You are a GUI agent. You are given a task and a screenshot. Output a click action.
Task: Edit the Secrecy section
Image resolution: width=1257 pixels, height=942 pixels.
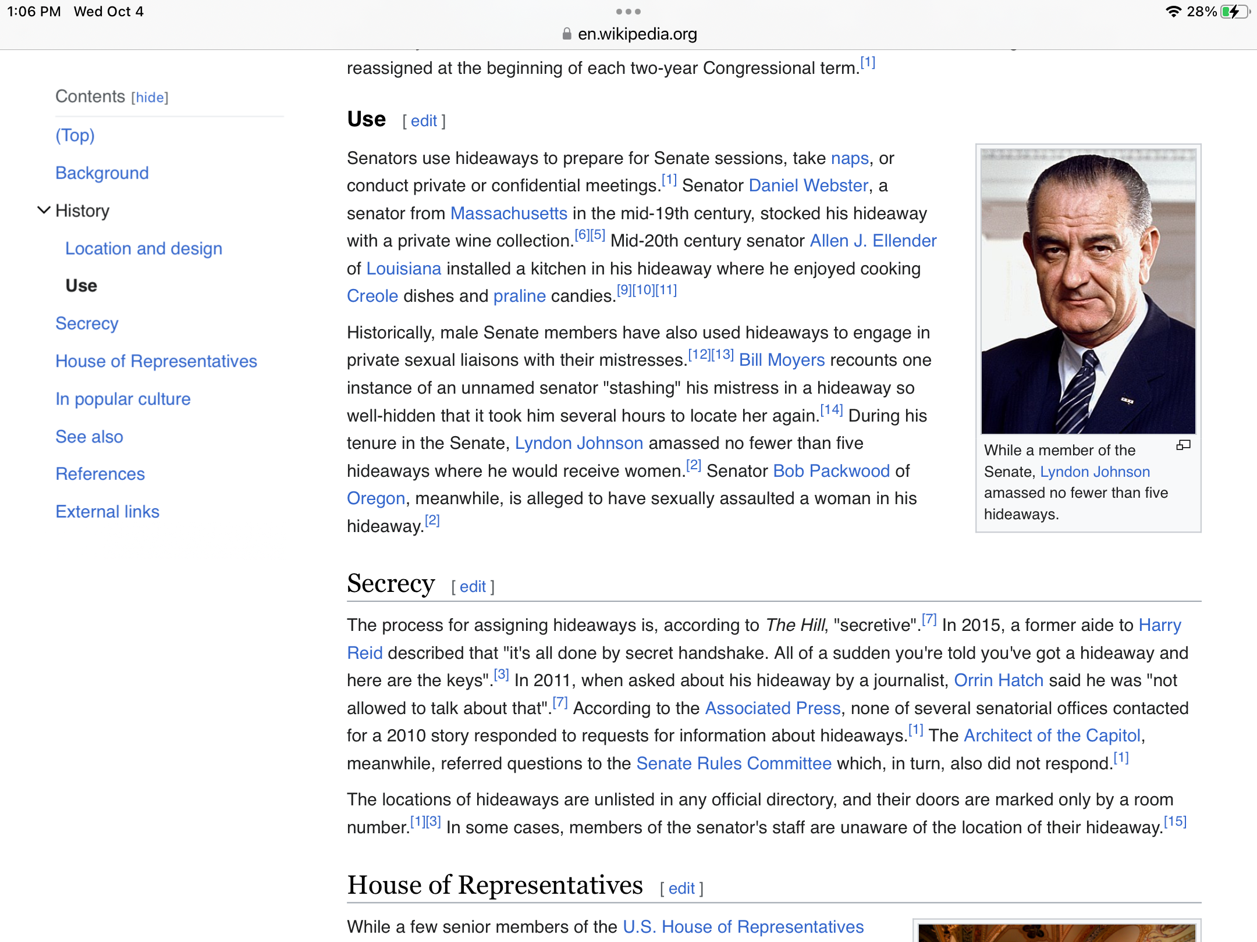473,587
